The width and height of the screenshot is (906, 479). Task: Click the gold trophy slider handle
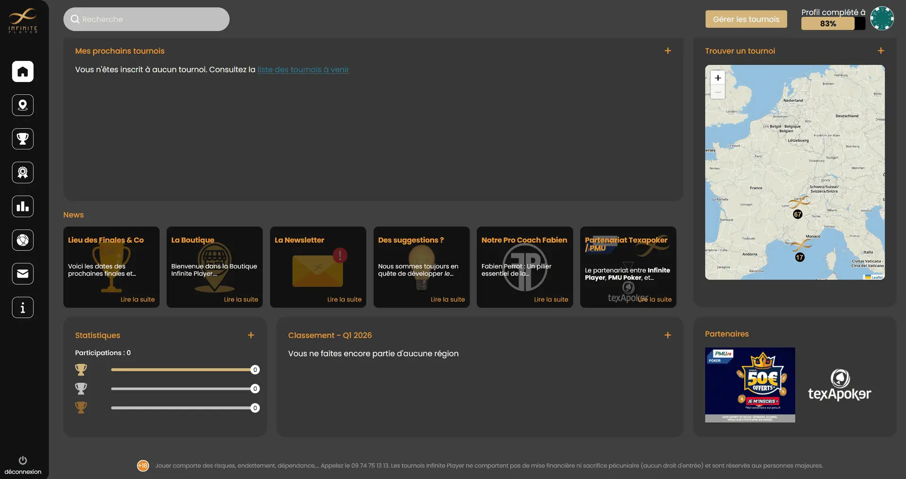click(x=255, y=370)
